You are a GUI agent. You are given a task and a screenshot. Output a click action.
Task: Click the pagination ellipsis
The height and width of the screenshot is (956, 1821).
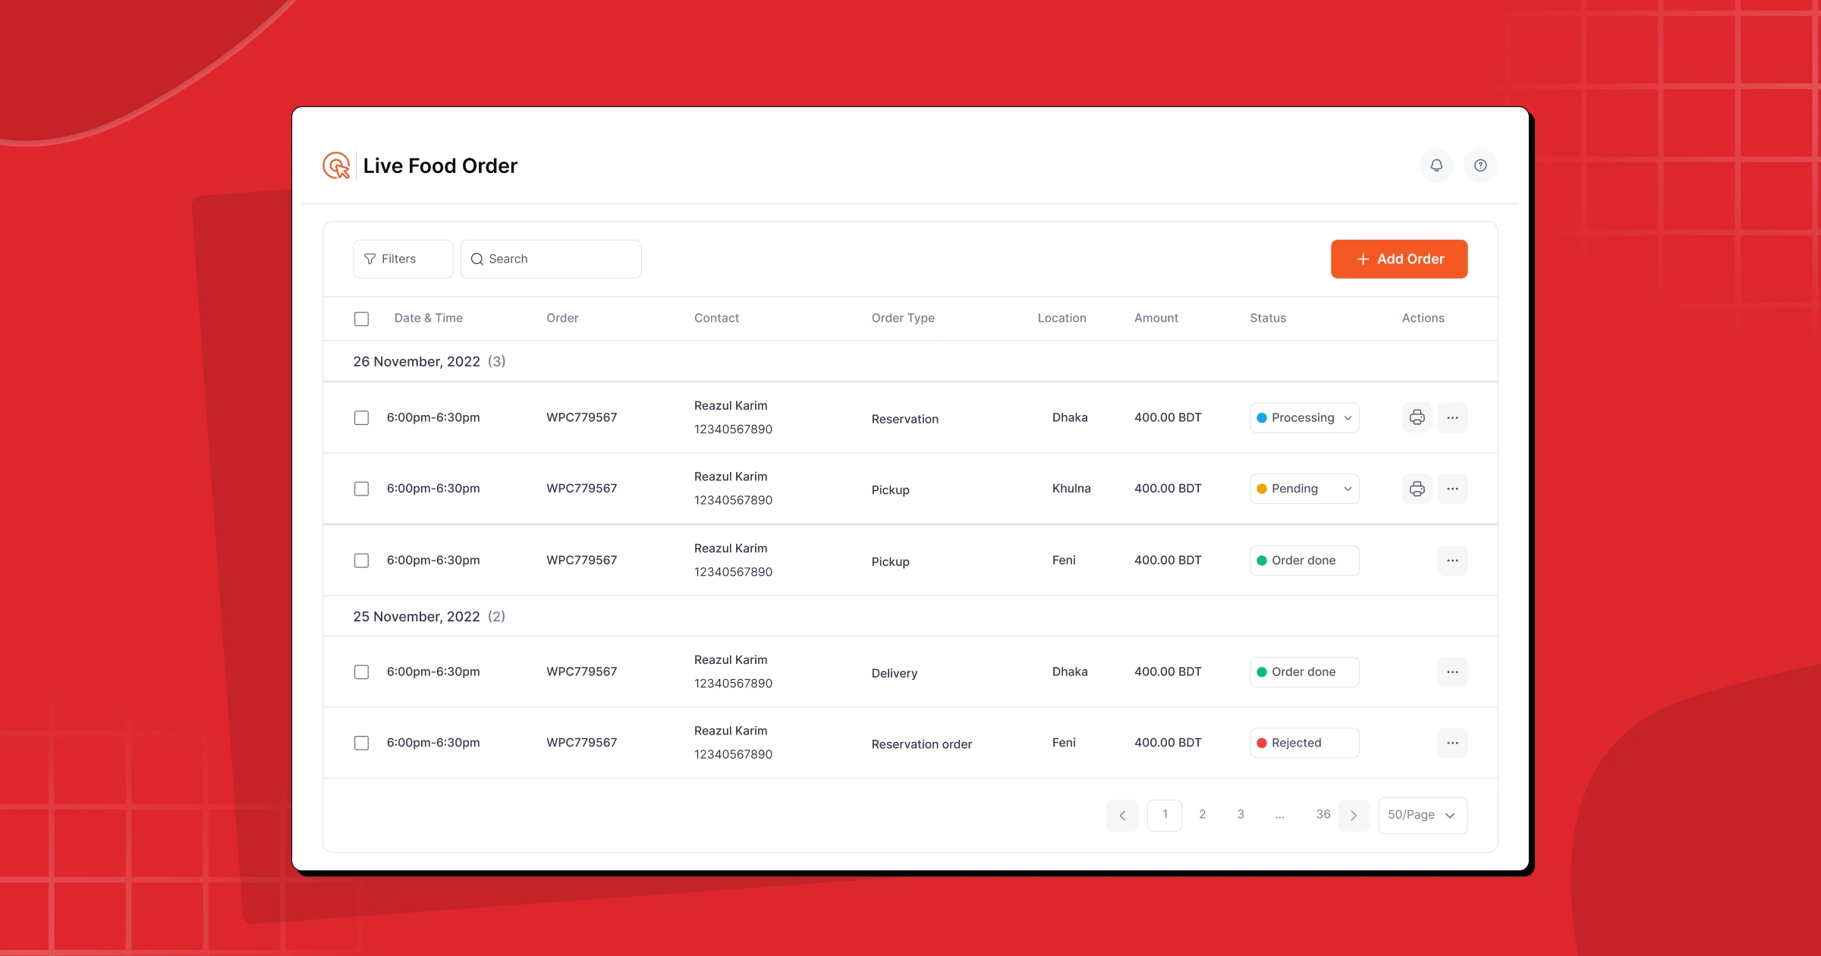tap(1280, 816)
